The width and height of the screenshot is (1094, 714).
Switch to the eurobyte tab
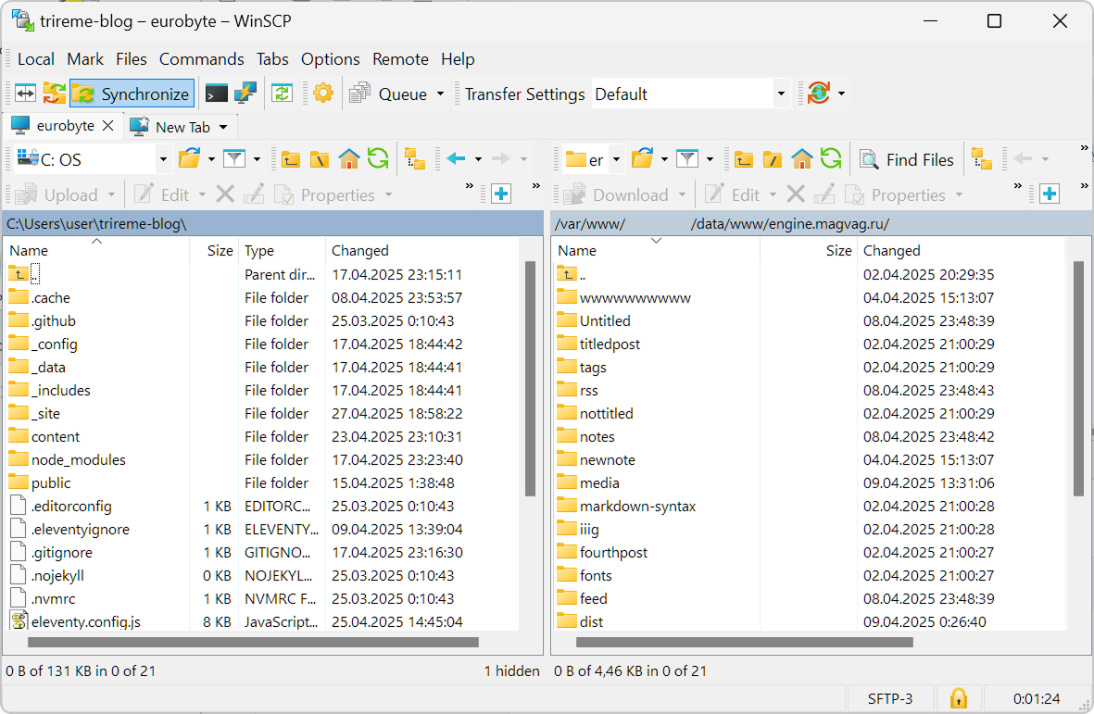point(65,126)
